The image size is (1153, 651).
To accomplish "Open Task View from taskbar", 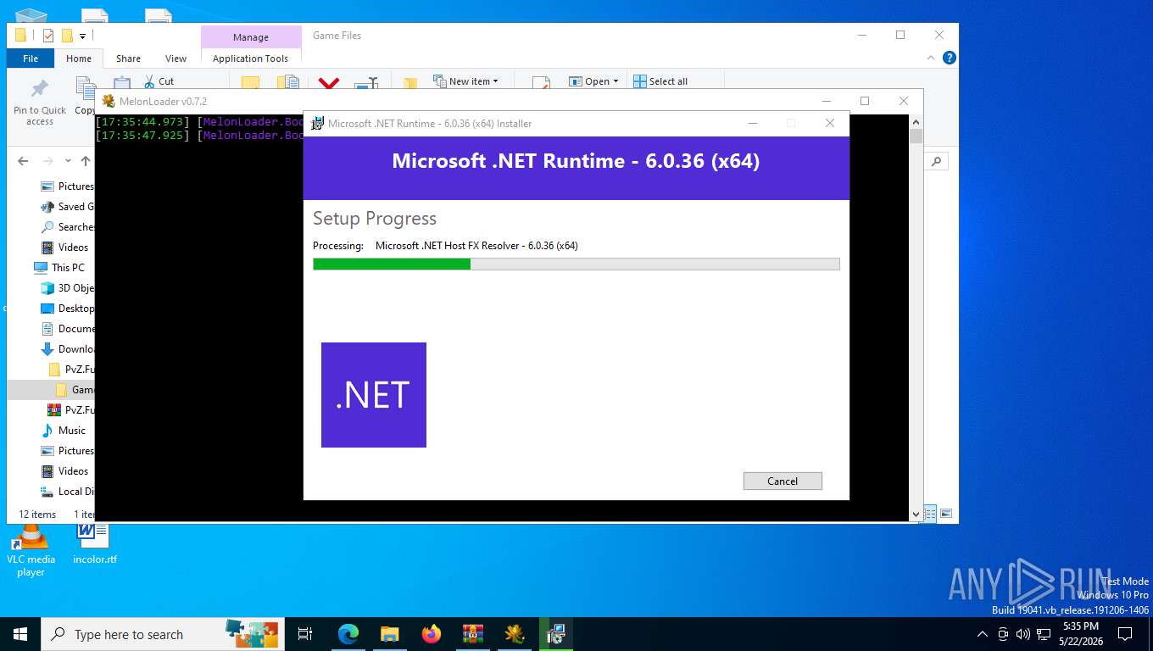I will pos(305,634).
